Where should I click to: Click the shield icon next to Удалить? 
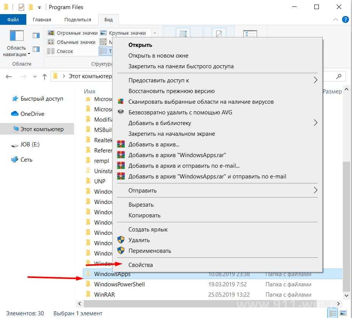tap(121, 240)
